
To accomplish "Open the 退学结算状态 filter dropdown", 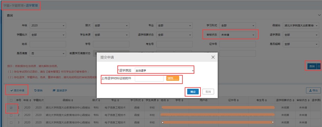I will [174, 35].
